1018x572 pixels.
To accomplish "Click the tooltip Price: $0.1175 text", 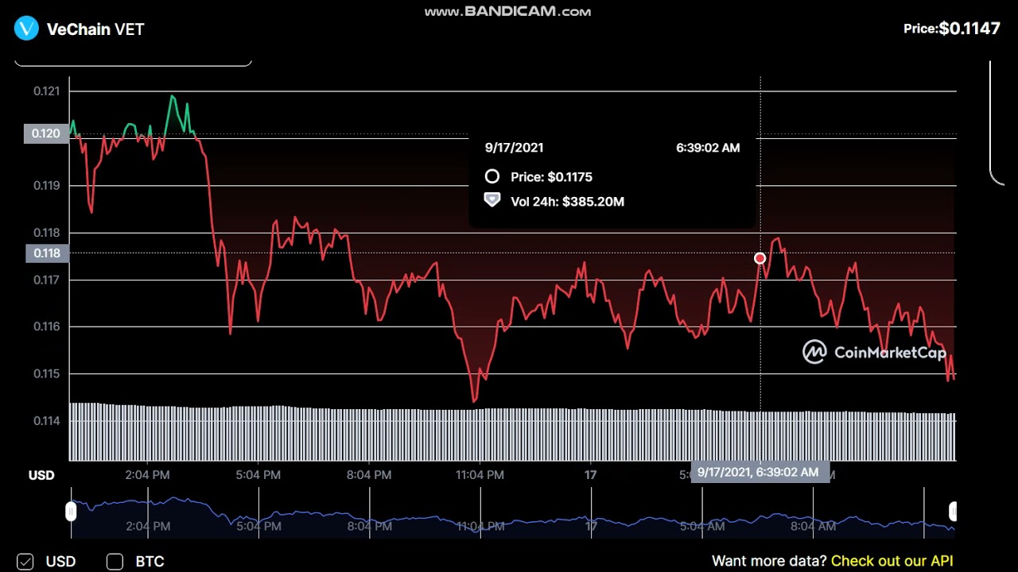I will point(551,177).
